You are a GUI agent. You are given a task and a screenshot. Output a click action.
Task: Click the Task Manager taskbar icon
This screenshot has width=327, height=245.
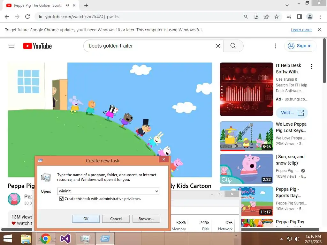point(85,239)
